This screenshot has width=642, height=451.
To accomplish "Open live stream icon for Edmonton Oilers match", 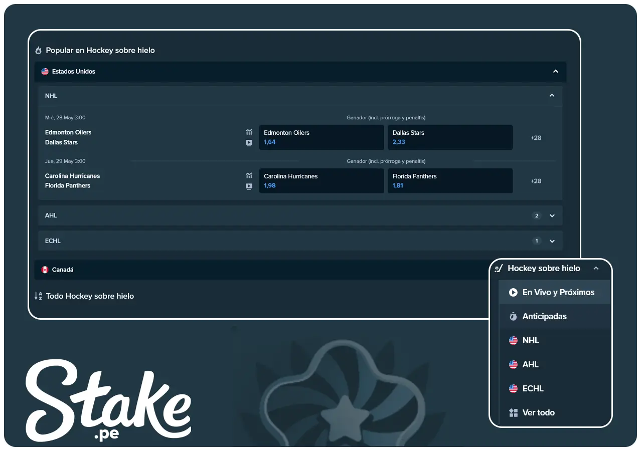I will pos(249,143).
